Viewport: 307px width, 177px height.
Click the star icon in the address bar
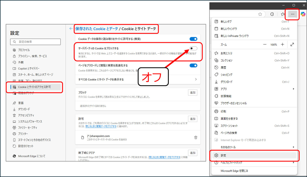[260, 14]
